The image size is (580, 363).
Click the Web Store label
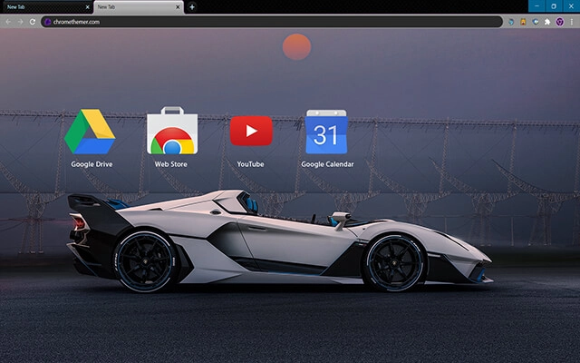pyautogui.click(x=171, y=164)
